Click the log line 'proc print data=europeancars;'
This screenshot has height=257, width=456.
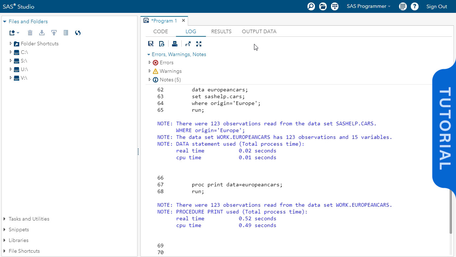(x=237, y=185)
